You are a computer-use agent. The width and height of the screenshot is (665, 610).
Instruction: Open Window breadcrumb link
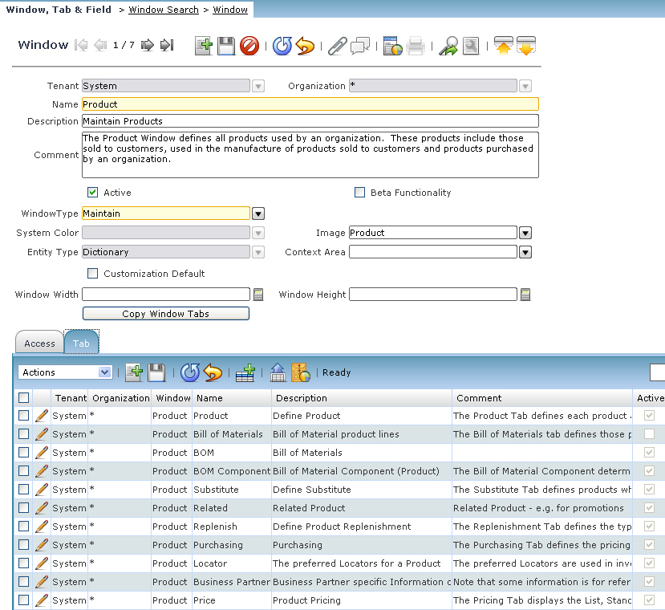click(x=230, y=10)
